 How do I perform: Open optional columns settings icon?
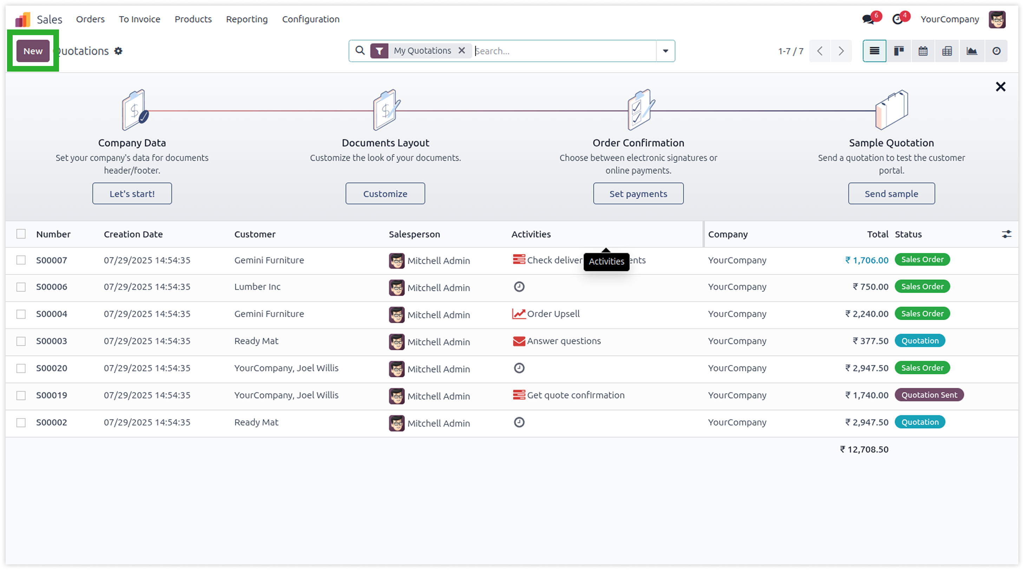pyautogui.click(x=1006, y=234)
